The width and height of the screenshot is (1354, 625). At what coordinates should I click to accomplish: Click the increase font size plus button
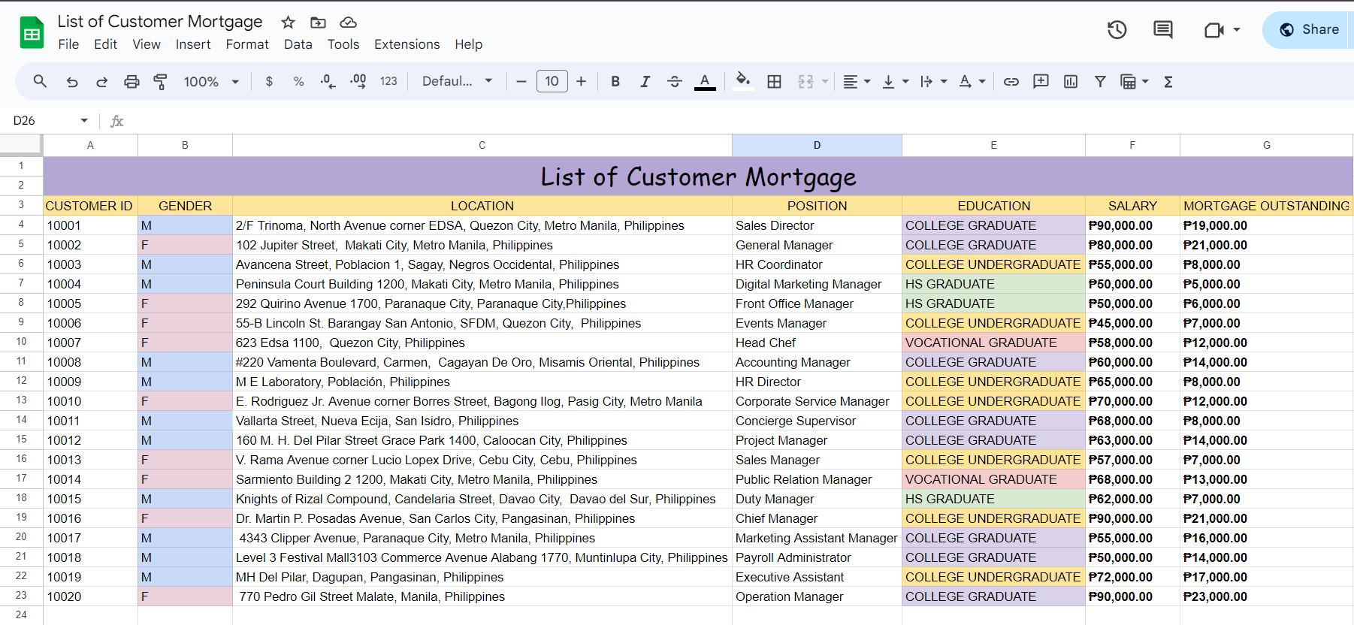point(581,82)
